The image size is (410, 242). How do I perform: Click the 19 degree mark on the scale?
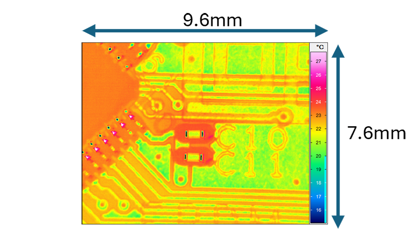coord(318,169)
